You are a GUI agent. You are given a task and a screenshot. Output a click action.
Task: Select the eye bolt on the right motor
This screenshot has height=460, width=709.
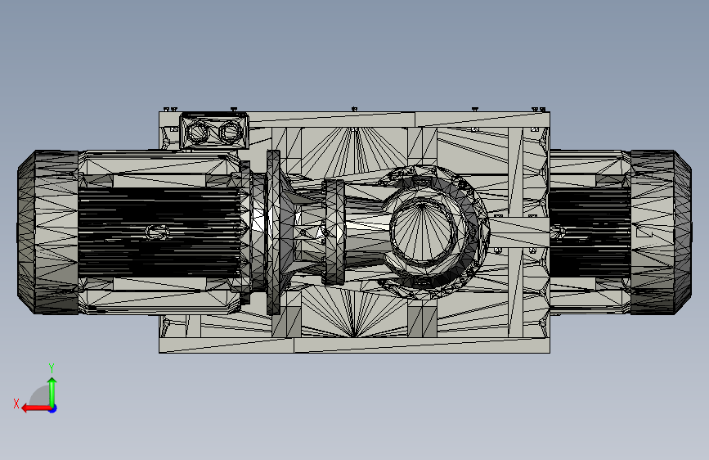pyautogui.click(x=558, y=232)
